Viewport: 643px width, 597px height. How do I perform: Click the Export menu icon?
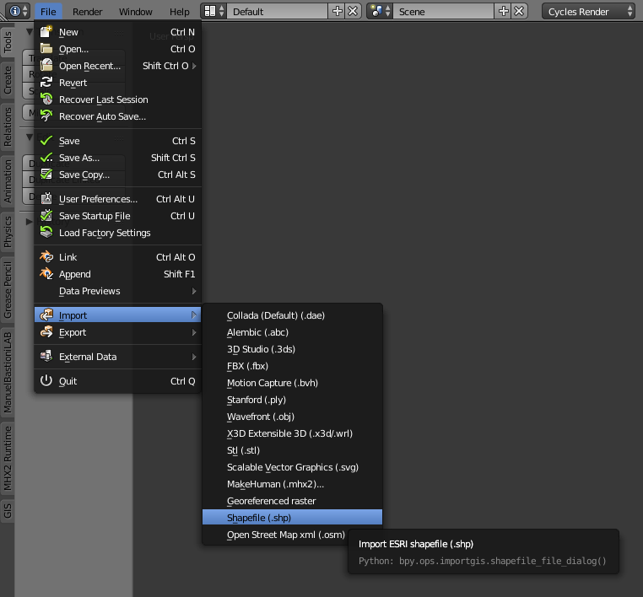pyautogui.click(x=46, y=332)
